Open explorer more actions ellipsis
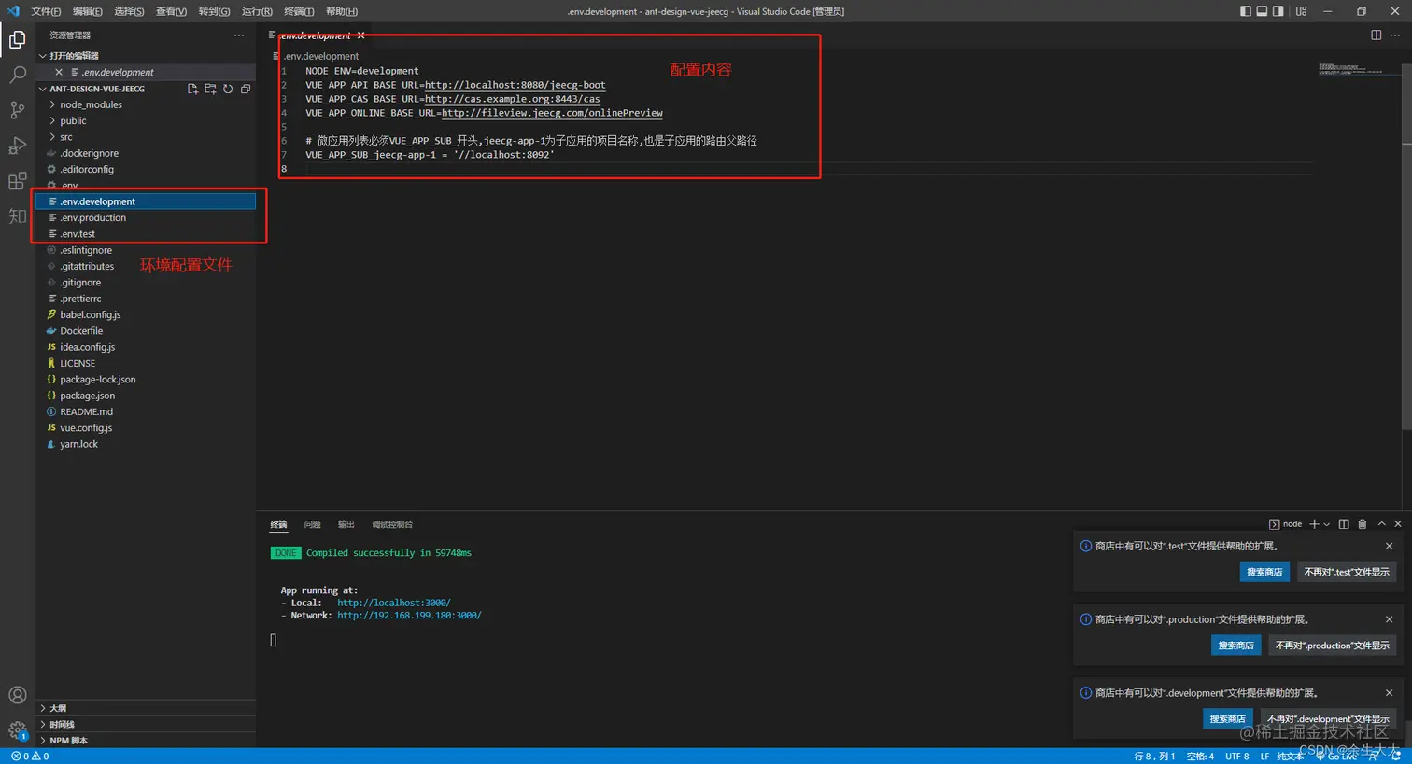The image size is (1412, 764). pos(239,35)
